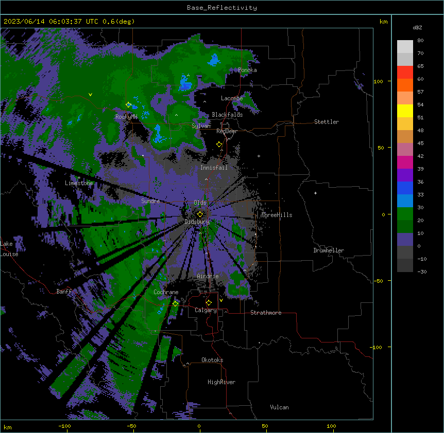Click the km unit label at top right

(384, 22)
